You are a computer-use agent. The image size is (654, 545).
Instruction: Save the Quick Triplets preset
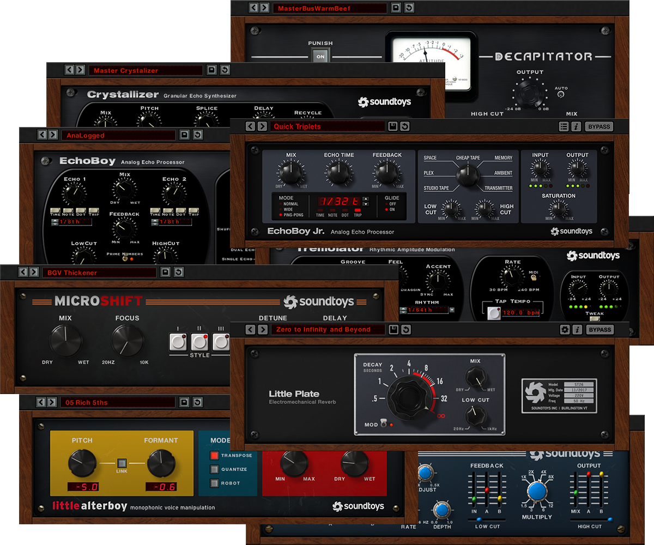click(392, 126)
